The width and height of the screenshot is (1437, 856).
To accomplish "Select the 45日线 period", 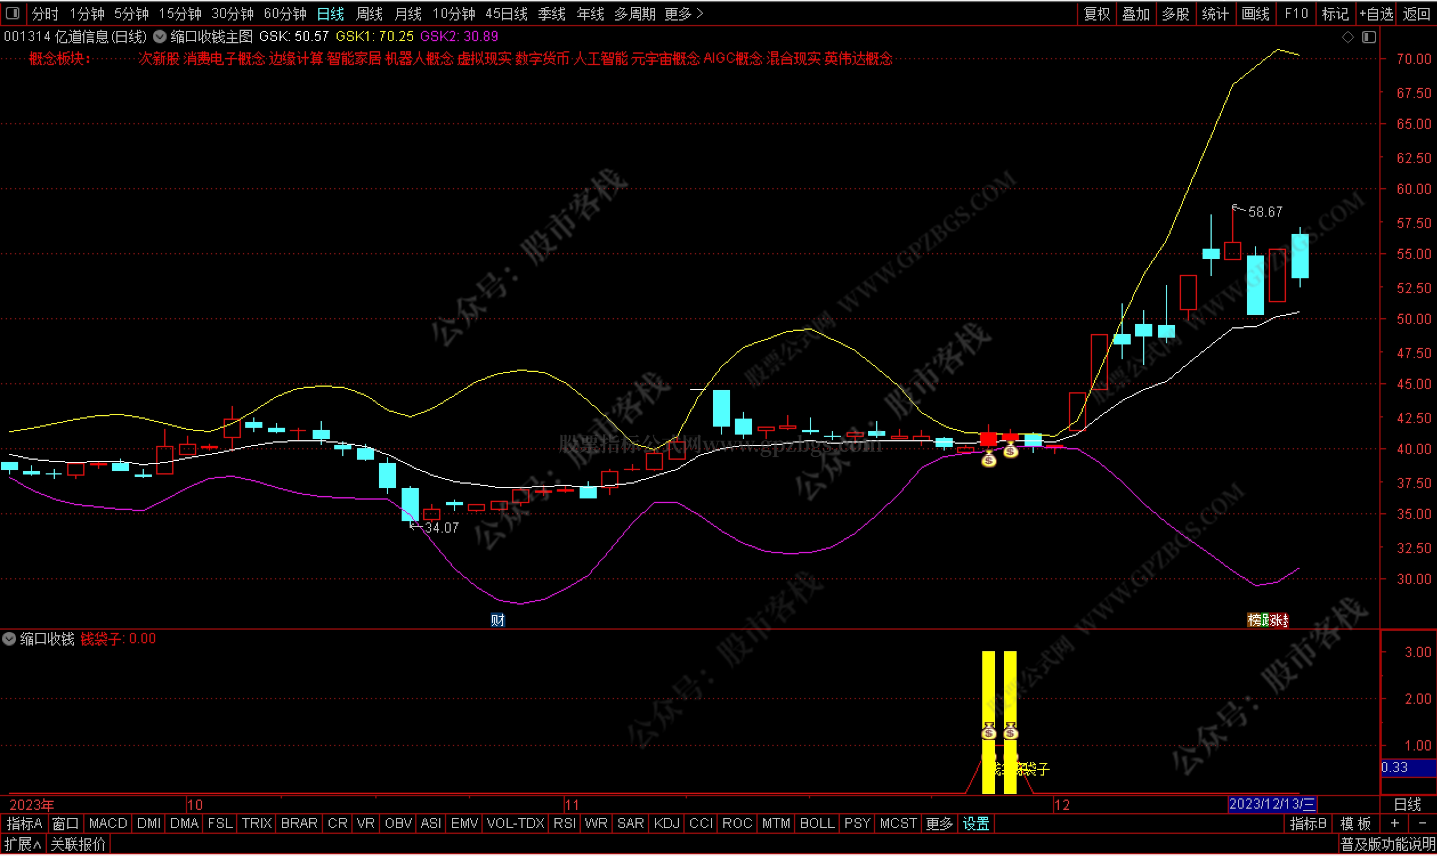I will tap(507, 14).
